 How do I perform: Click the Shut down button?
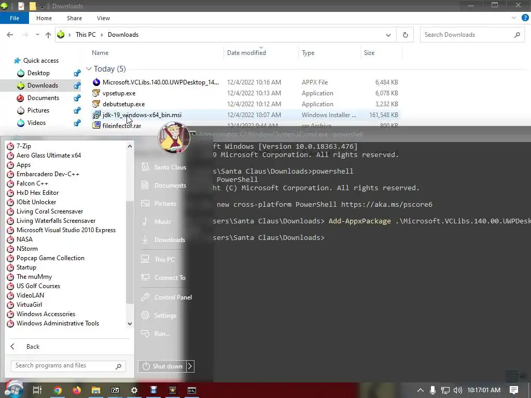[x=162, y=366]
